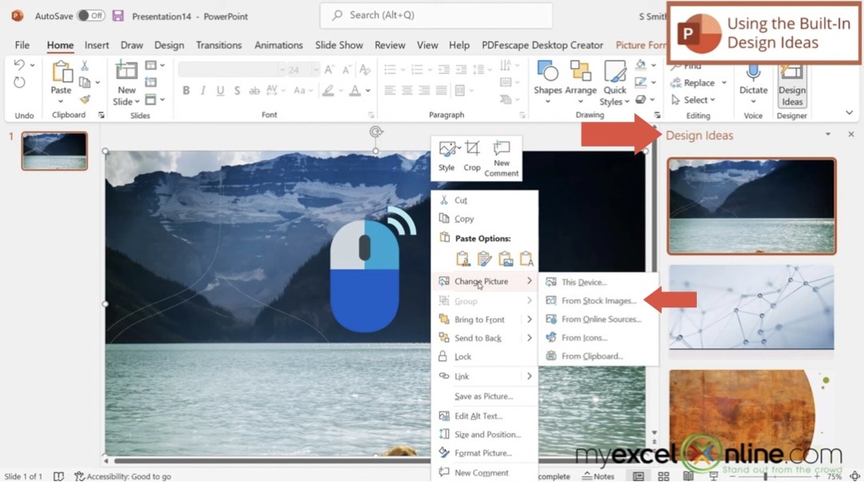Viewport: 864px width, 482px height.
Task: Open the File tab
Action: [22, 45]
